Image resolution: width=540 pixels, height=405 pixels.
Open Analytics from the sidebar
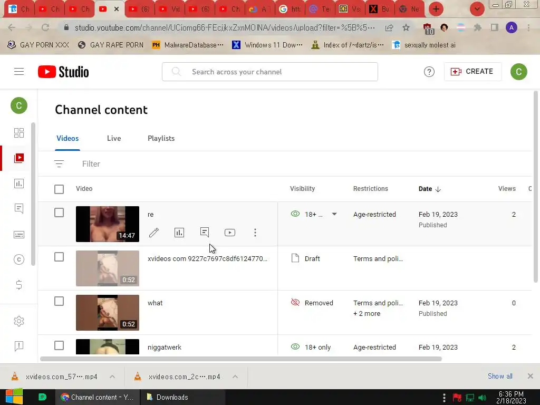[19, 183]
